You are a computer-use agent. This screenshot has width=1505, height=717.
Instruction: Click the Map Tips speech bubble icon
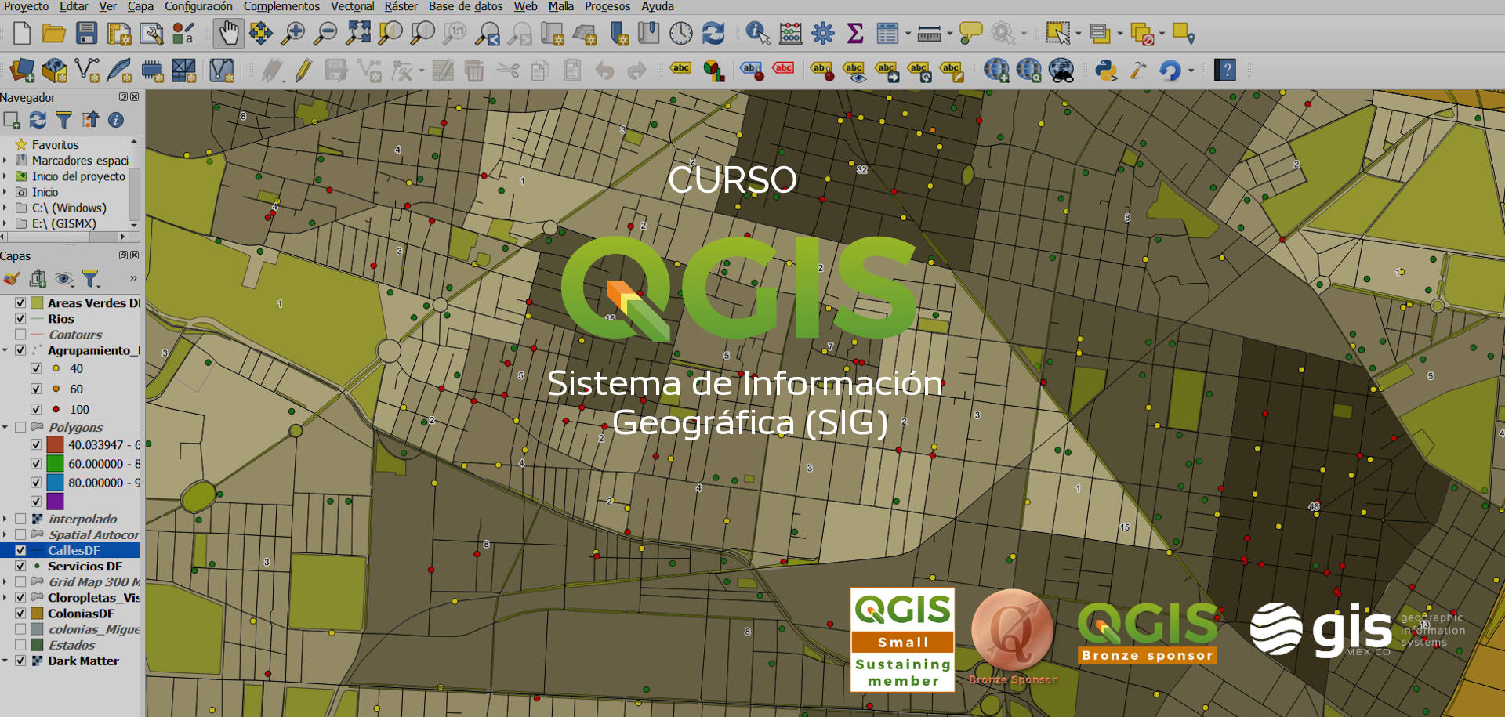[x=970, y=34]
